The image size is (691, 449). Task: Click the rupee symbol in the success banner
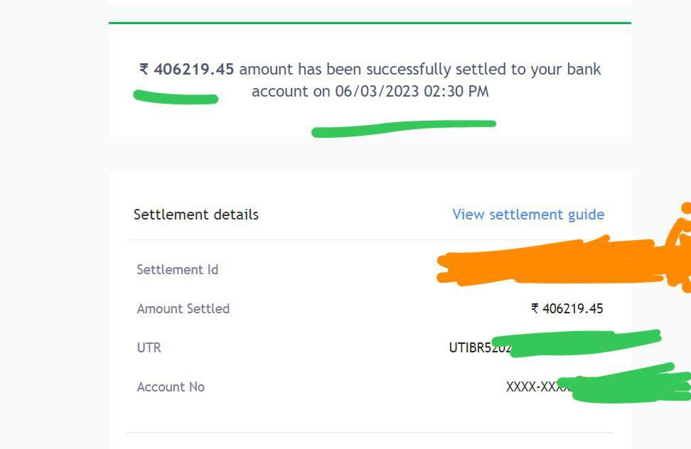click(144, 69)
